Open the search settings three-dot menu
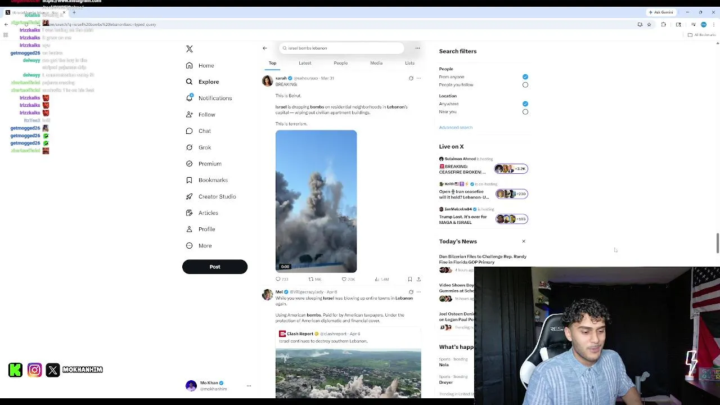The height and width of the screenshot is (405, 720). point(417,48)
